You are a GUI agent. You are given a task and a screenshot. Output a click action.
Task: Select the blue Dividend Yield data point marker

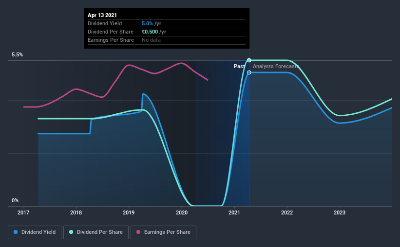249,72
